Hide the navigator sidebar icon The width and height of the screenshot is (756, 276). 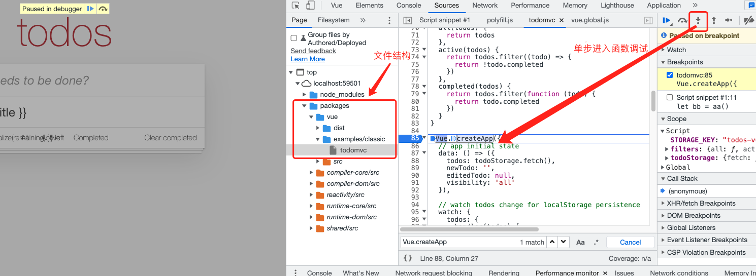[407, 20]
